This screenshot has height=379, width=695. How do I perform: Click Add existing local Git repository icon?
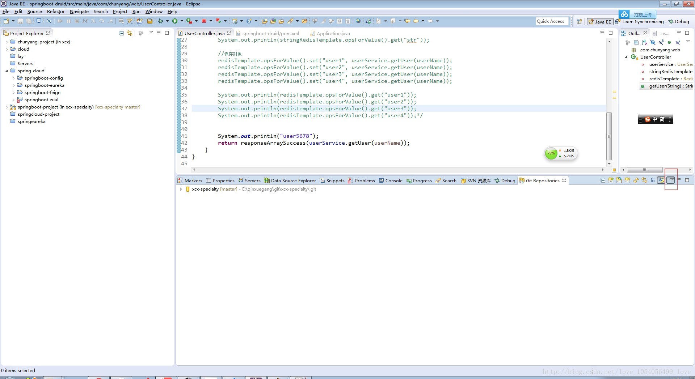(611, 180)
